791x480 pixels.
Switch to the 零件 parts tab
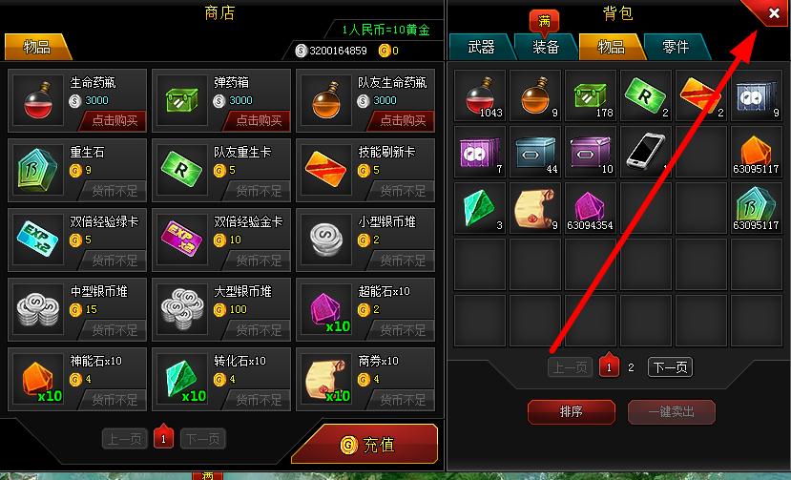[x=676, y=48]
